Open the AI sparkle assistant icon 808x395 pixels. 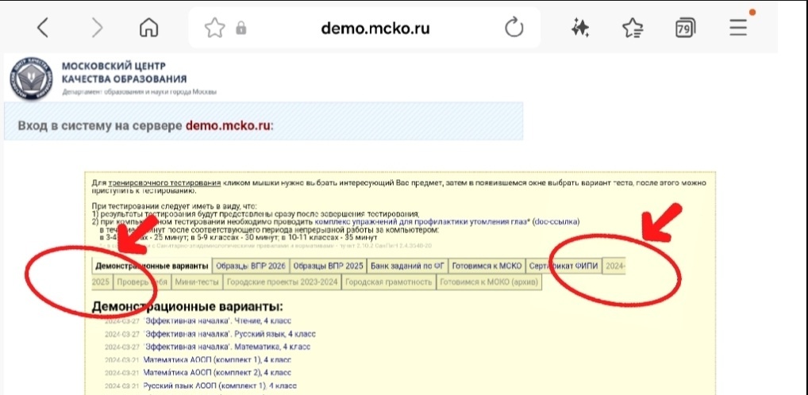click(x=580, y=28)
